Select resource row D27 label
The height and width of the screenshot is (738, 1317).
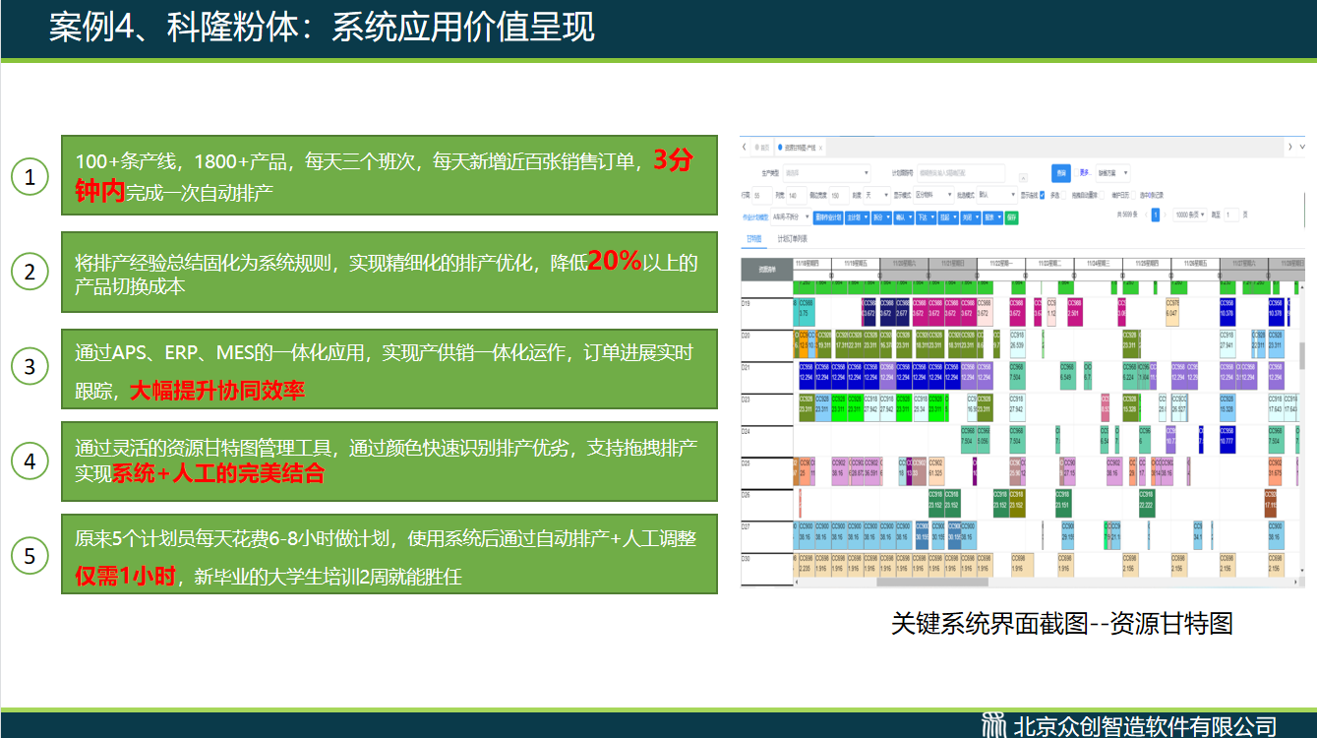pos(746,526)
